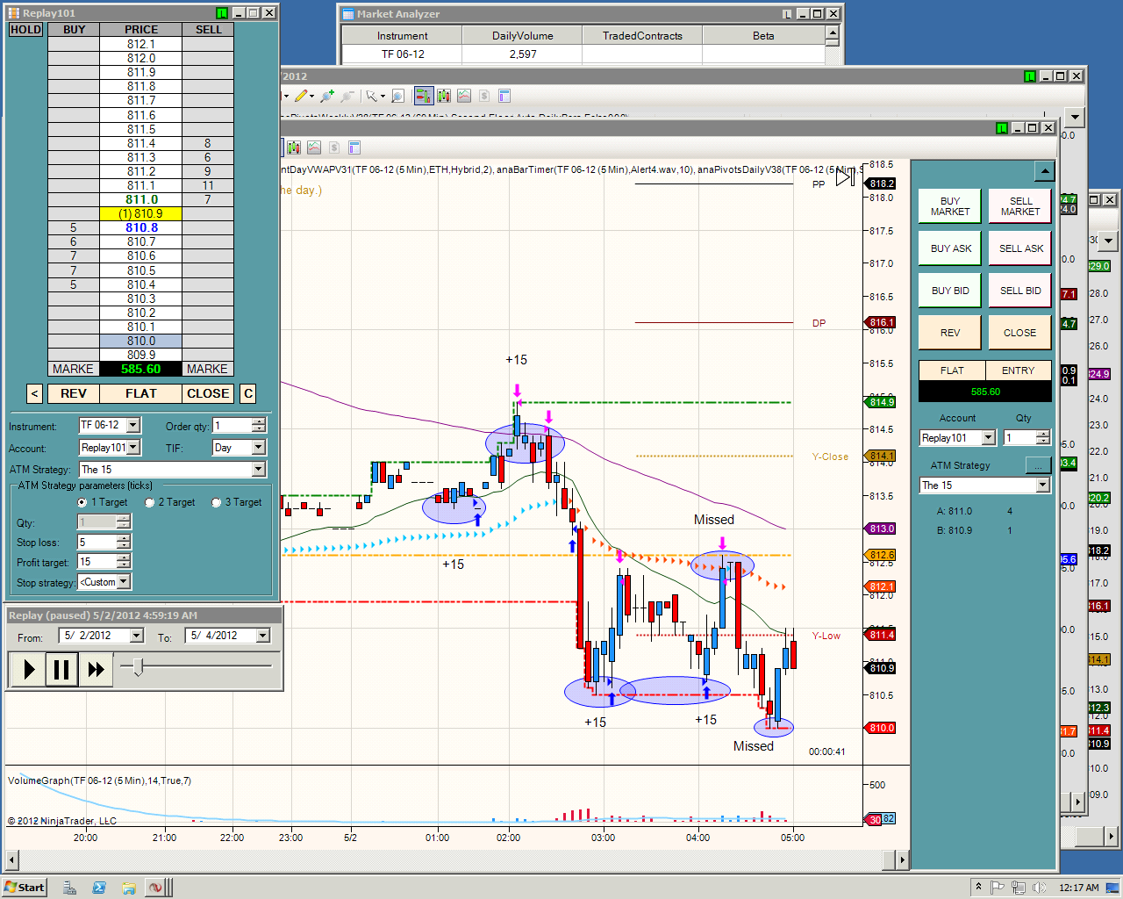Click replay speed slider handle
The image size is (1123, 899).
click(138, 666)
